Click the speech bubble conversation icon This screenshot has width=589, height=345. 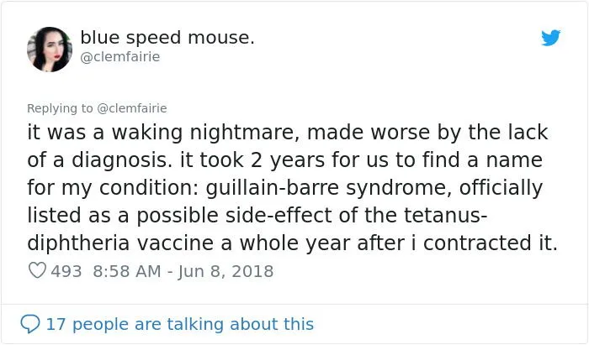point(30,323)
